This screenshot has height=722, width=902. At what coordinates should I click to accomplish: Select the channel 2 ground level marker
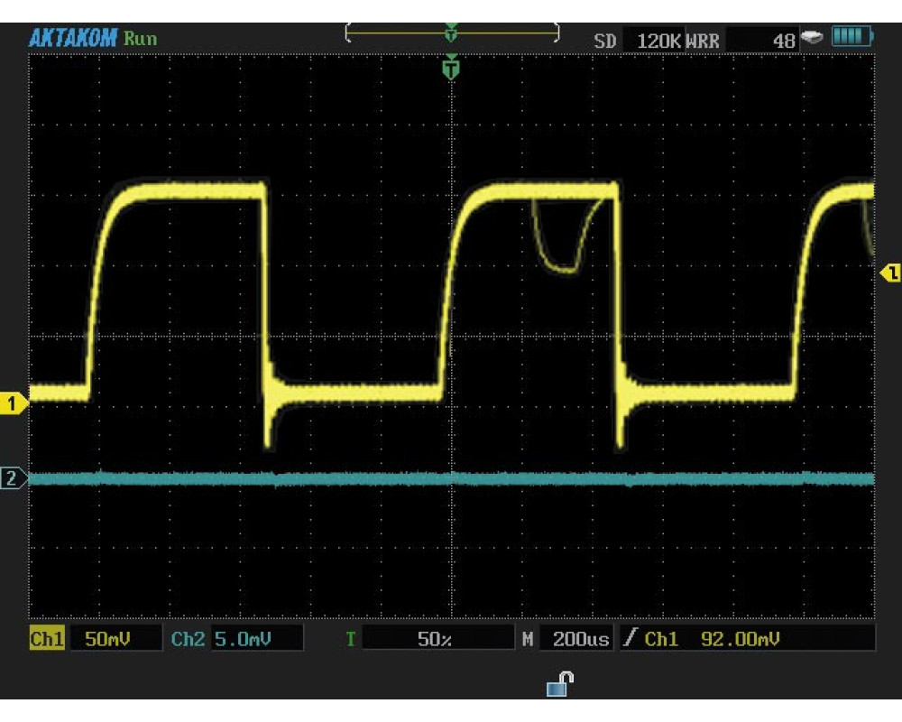(13, 478)
